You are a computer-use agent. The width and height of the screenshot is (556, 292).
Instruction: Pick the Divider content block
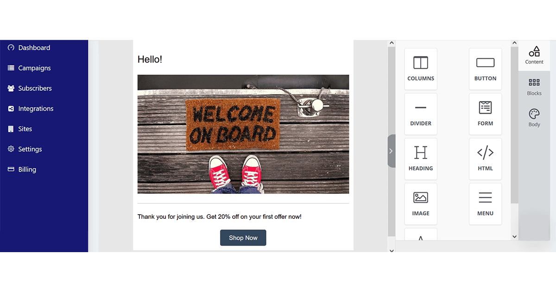(x=421, y=114)
